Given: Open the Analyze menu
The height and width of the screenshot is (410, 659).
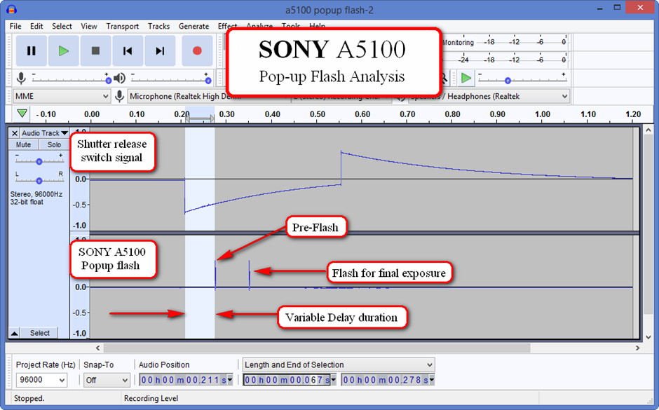Looking at the screenshot, I should point(260,26).
